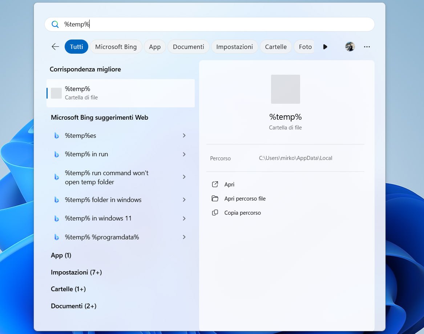Select the %temp% best match result
The height and width of the screenshot is (334, 424).
(x=121, y=93)
